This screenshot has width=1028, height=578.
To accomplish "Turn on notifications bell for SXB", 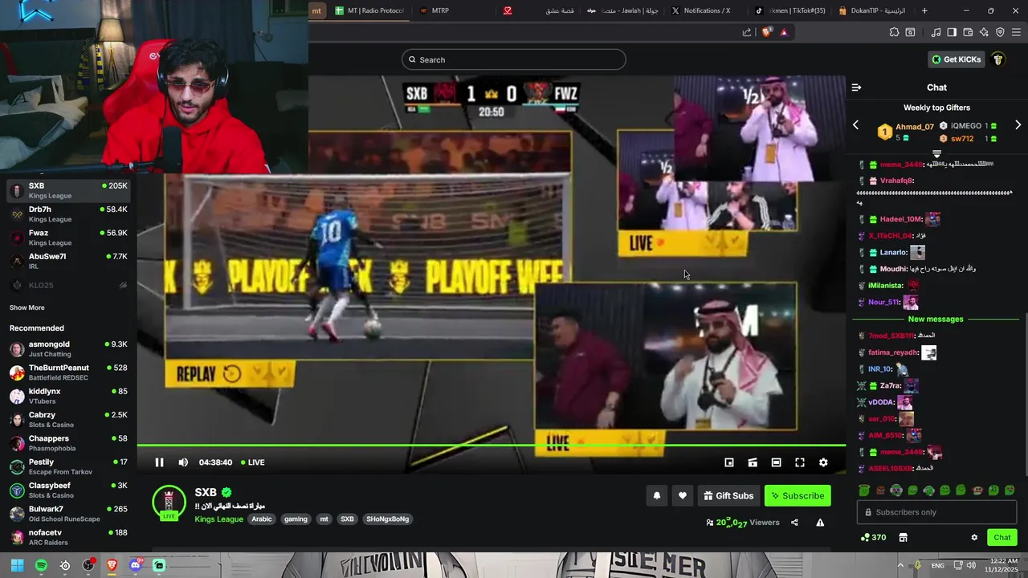I will [656, 496].
